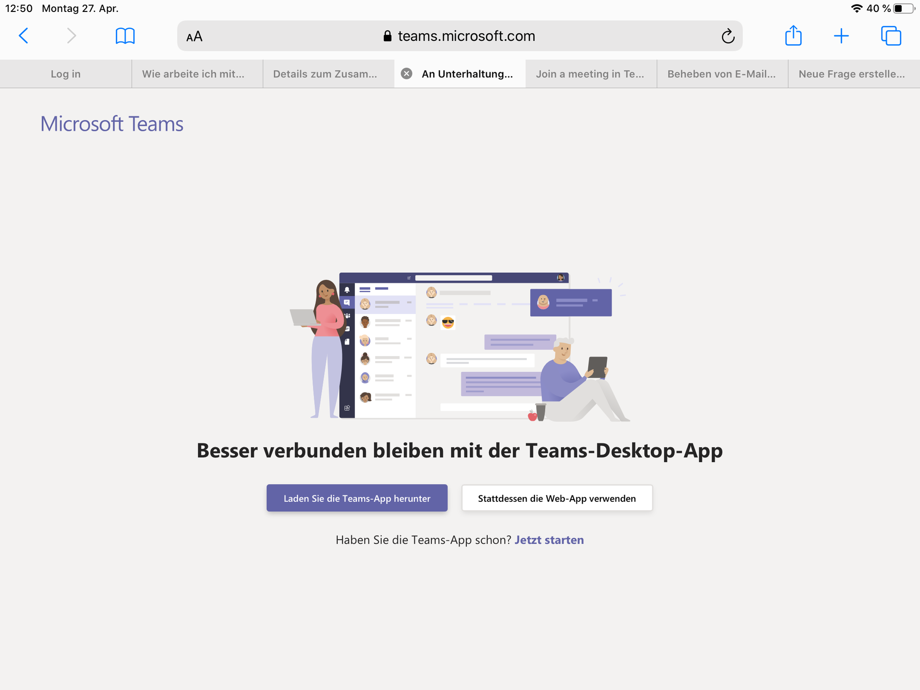920x690 pixels.
Task: Tap the Wi-Fi status icon
Action: pos(857,8)
